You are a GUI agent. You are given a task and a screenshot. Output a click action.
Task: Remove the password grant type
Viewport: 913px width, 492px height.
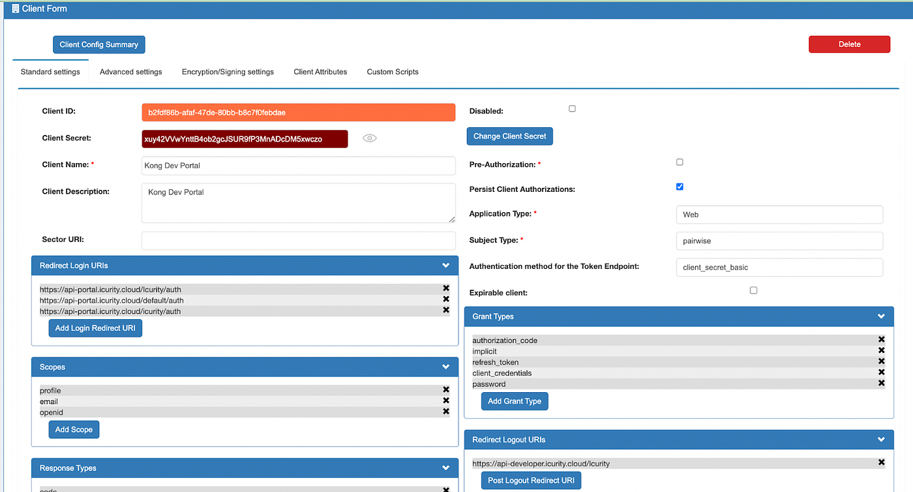coord(881,384)
